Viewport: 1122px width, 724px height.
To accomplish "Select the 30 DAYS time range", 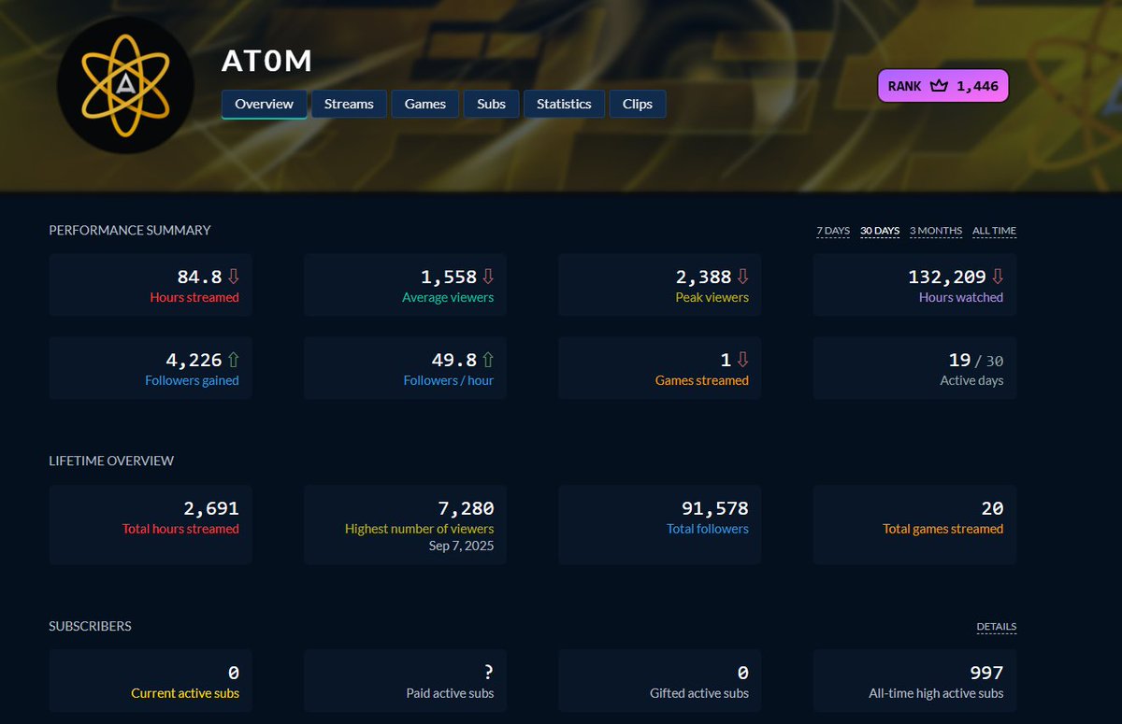I will [x=880, y=231].
